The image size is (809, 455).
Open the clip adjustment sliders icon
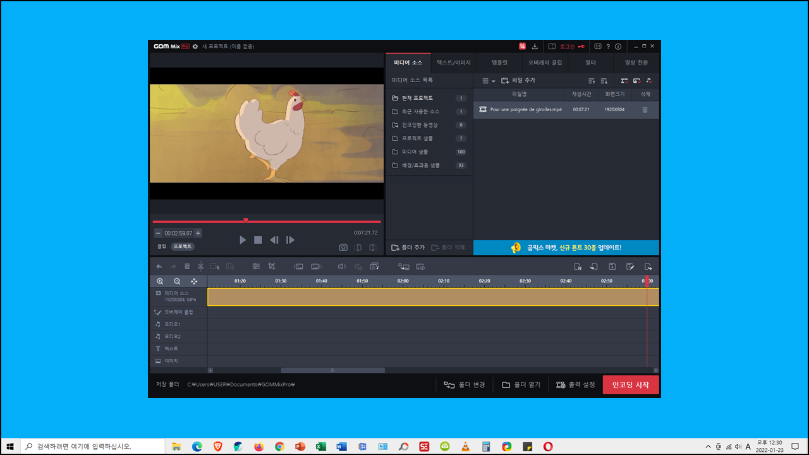tap(256, 267)
